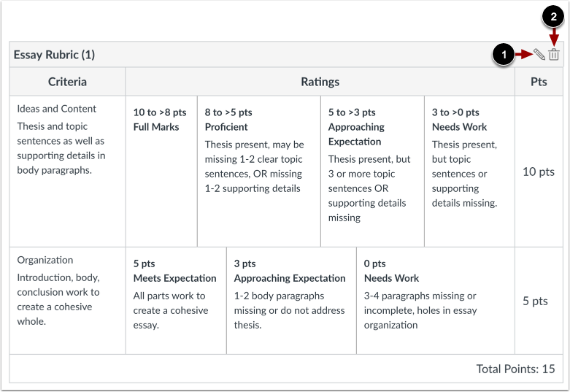The width and height of the screenshot is (570, 392).
Task: Click the Essay Rubric (1) title
Action: coord(54,55)
